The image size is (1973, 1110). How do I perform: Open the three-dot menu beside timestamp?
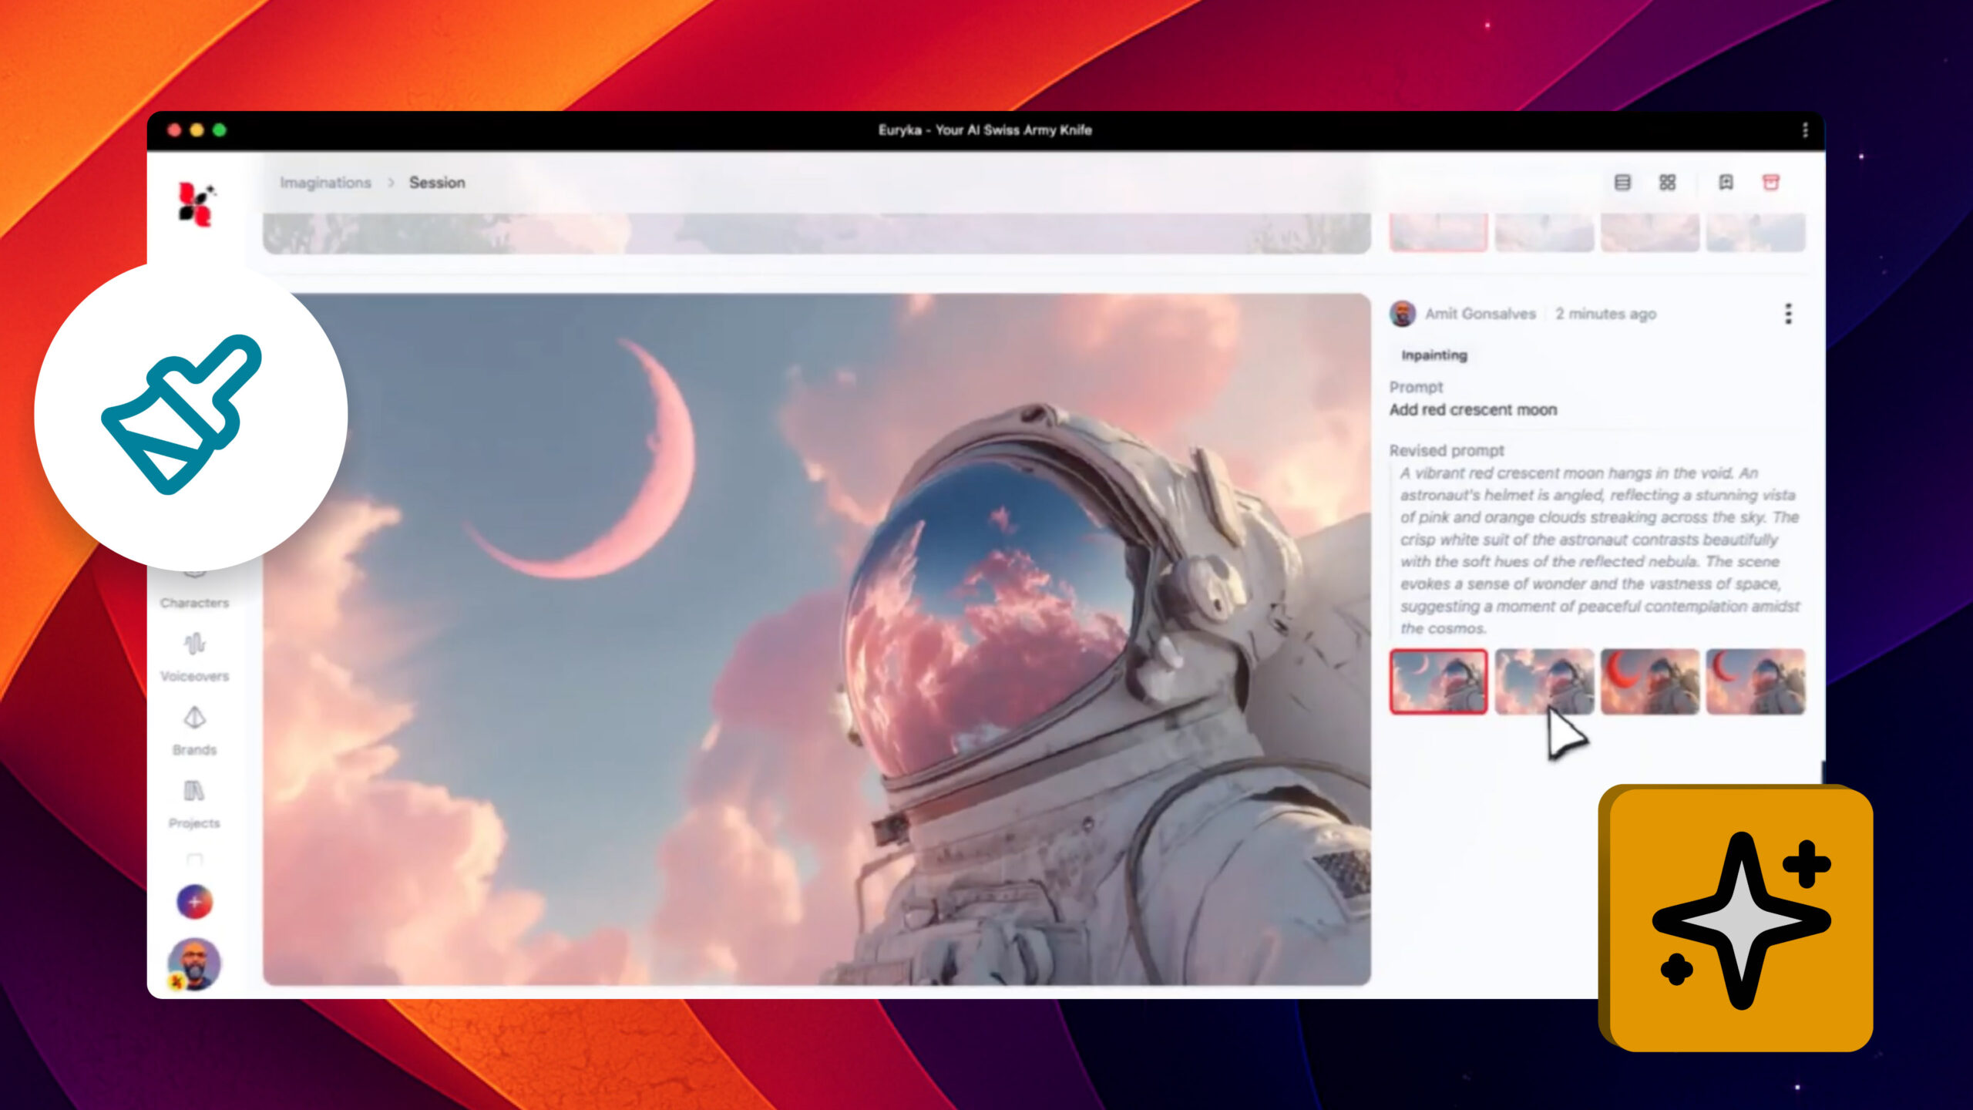click(1788, 314)
